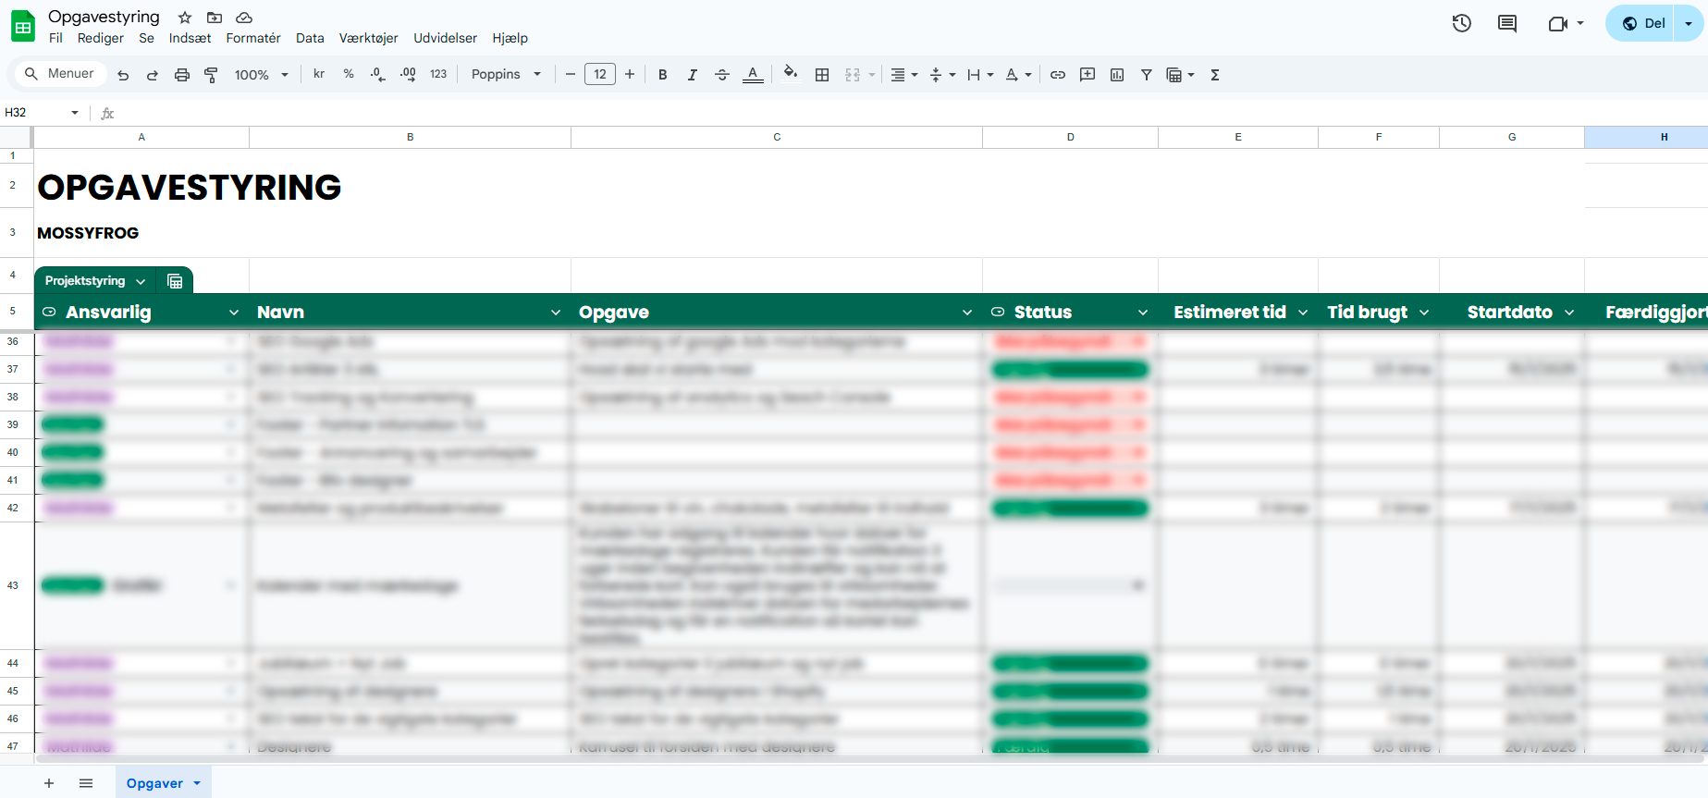
Task: Toggle italic formatting
Action: coord(692,75)
